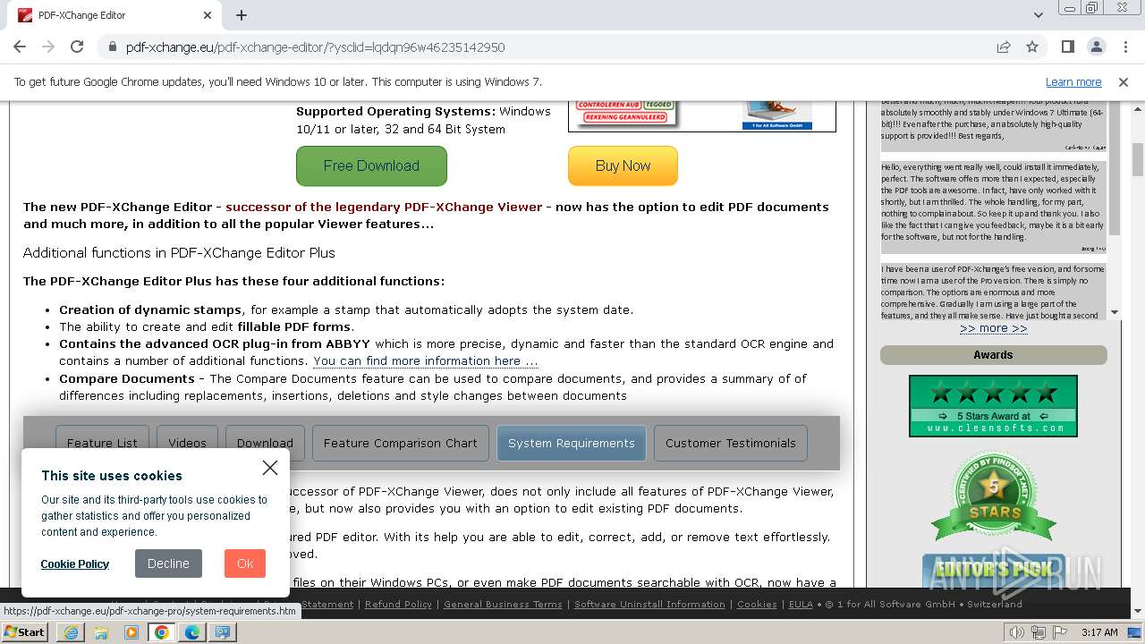Open the Feature Comparison Chart tab
This screenshot has width=1145, height=644.
pos(401,443)
